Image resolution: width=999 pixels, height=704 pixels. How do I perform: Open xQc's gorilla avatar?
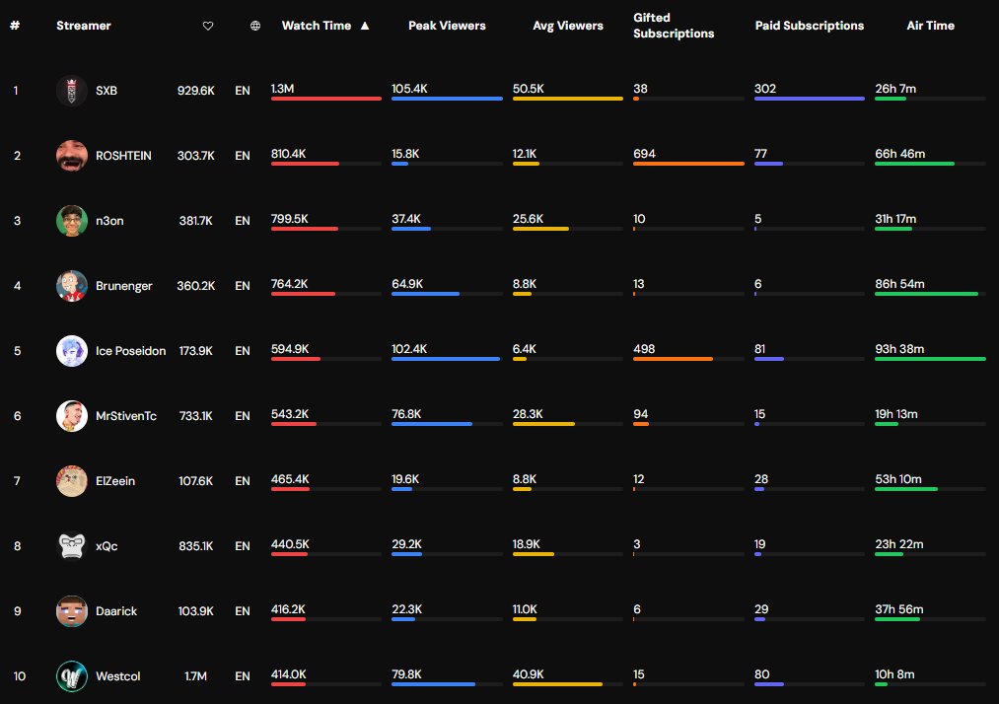[x=72, y=546]
